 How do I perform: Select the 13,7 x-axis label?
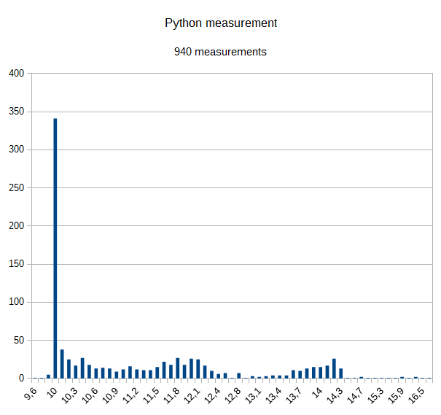[x=295, y=396]
